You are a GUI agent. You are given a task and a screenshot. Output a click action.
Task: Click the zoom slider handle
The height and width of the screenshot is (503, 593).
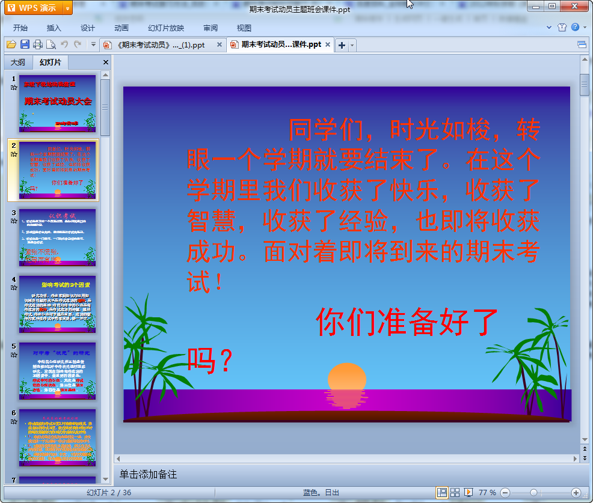533,492
